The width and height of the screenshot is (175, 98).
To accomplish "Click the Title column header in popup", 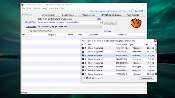I will 89,45.
